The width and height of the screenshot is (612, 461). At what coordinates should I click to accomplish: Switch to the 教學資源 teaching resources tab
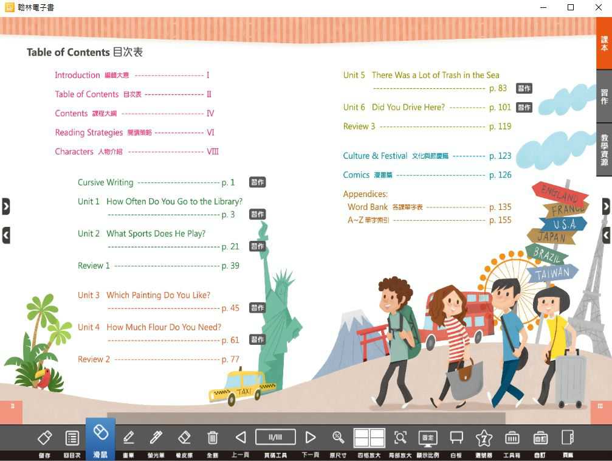point(604,150)
